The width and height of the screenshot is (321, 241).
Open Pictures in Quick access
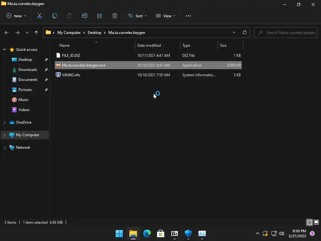(25, 89)
